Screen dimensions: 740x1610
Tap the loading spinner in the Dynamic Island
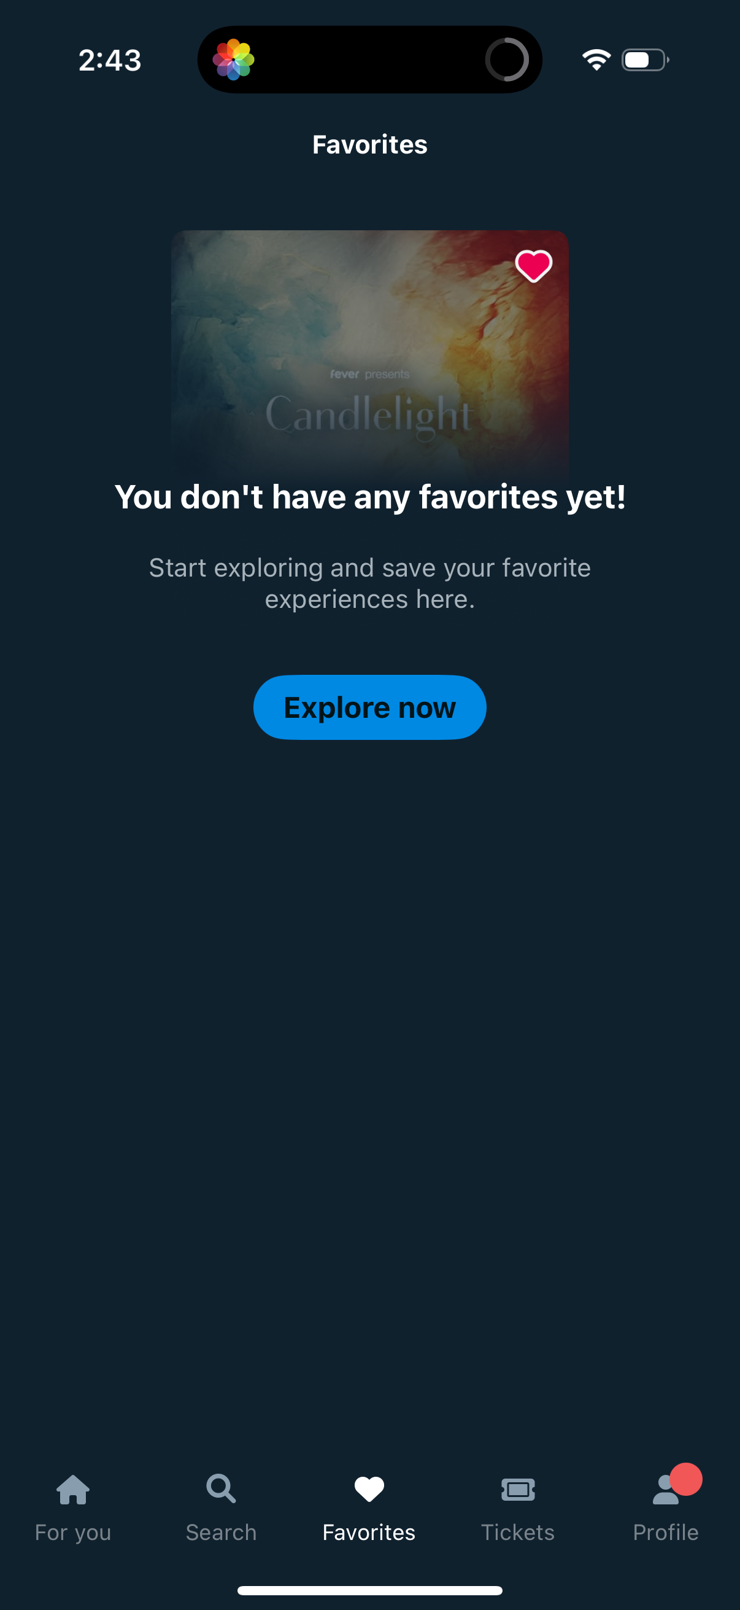pos(507,60)
